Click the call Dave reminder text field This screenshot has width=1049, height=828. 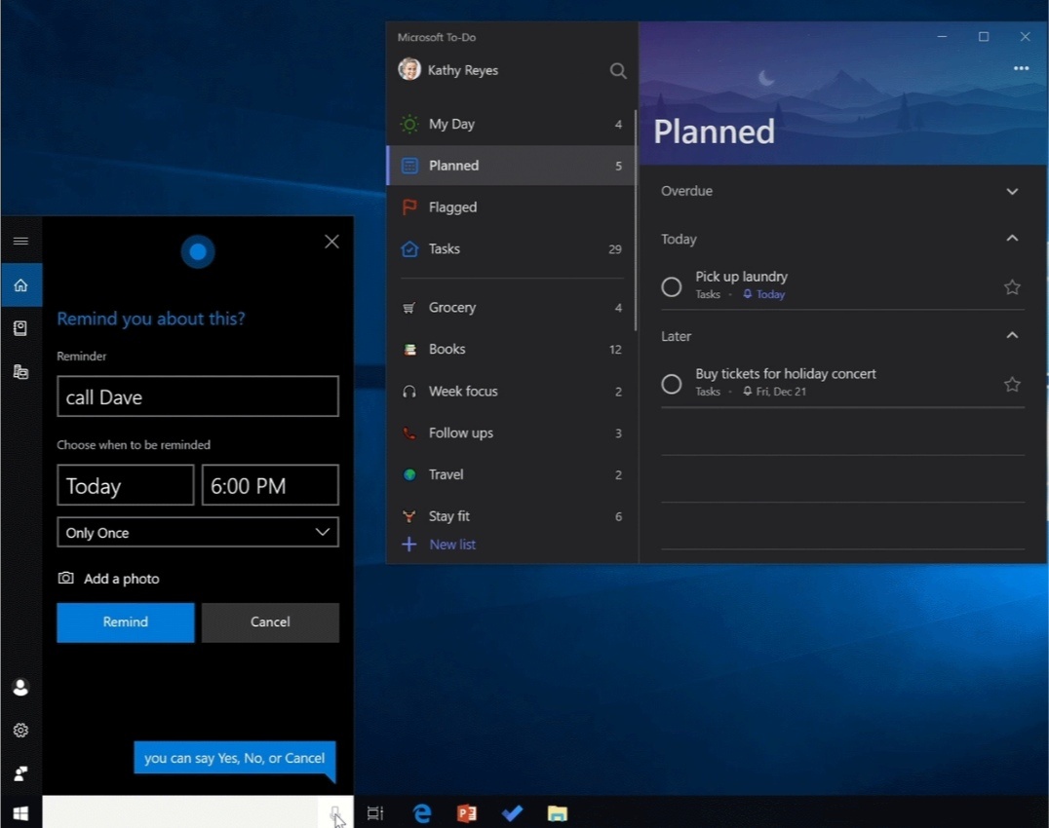pyautogui.click(x=198, y=397)
